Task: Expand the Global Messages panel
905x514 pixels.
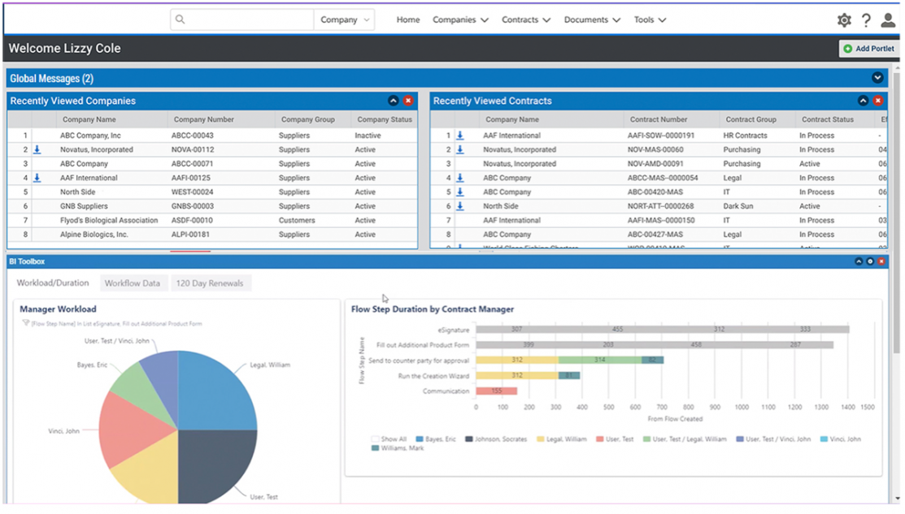Action: coord(877,78)
